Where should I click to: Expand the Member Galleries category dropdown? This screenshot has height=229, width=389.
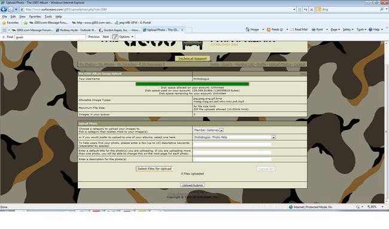[x=221, y=130]
